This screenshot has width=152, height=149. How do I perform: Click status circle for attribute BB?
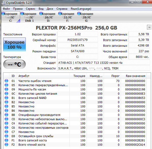(x=6, y=115)
